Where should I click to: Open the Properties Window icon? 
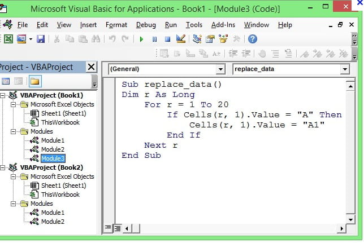[210, 39]
